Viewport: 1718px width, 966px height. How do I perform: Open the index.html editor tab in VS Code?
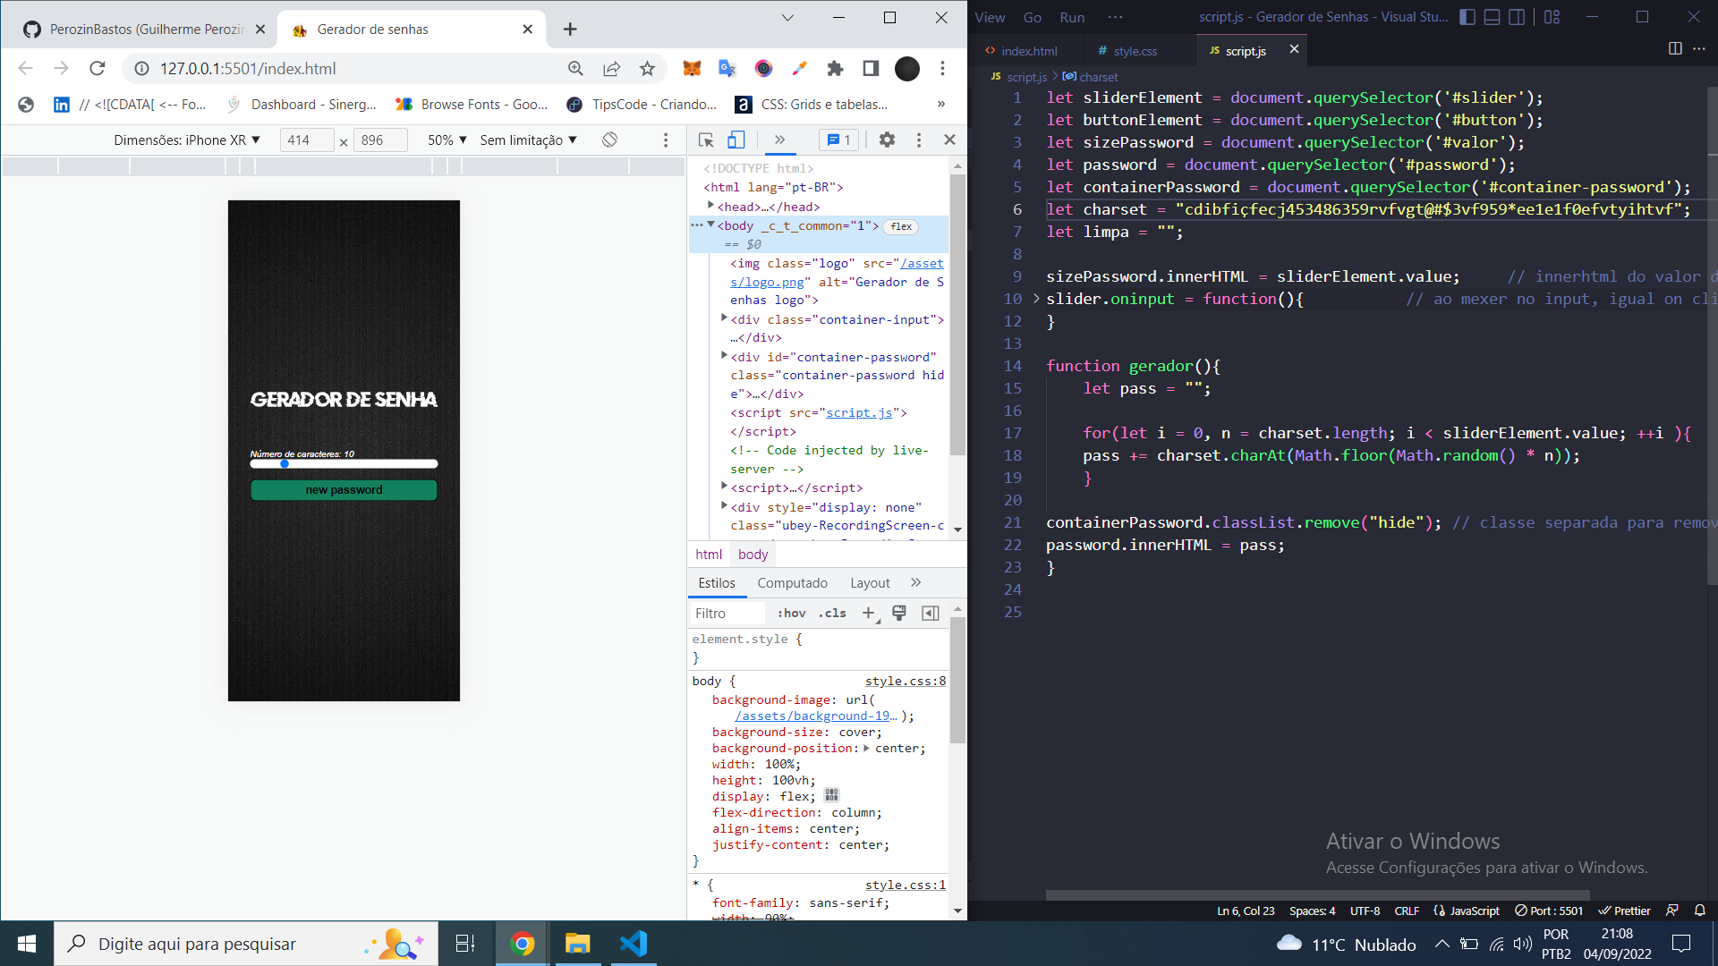point(1027,50)
